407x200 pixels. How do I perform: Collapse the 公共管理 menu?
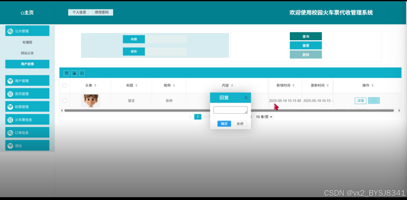(27, 31)
